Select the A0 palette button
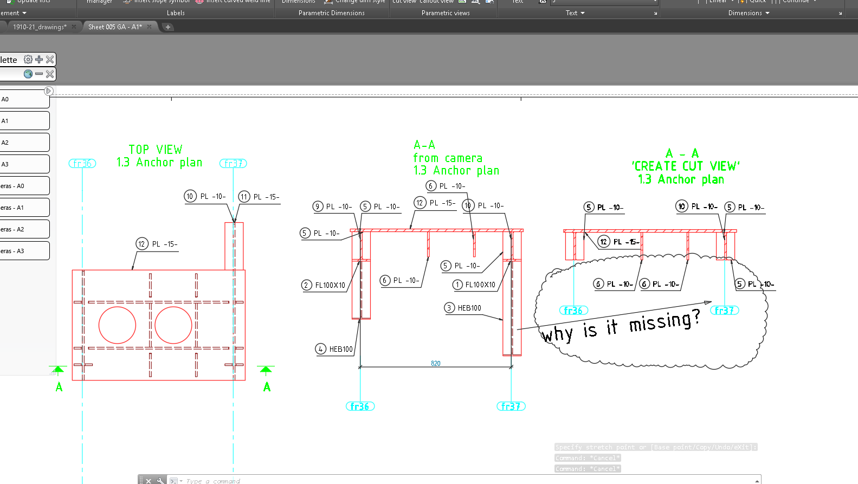Viewport: 858px width, 484px height. point(24,99)
